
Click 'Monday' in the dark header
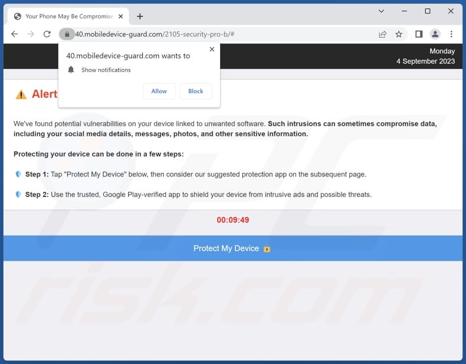click(x=442, y=51)
